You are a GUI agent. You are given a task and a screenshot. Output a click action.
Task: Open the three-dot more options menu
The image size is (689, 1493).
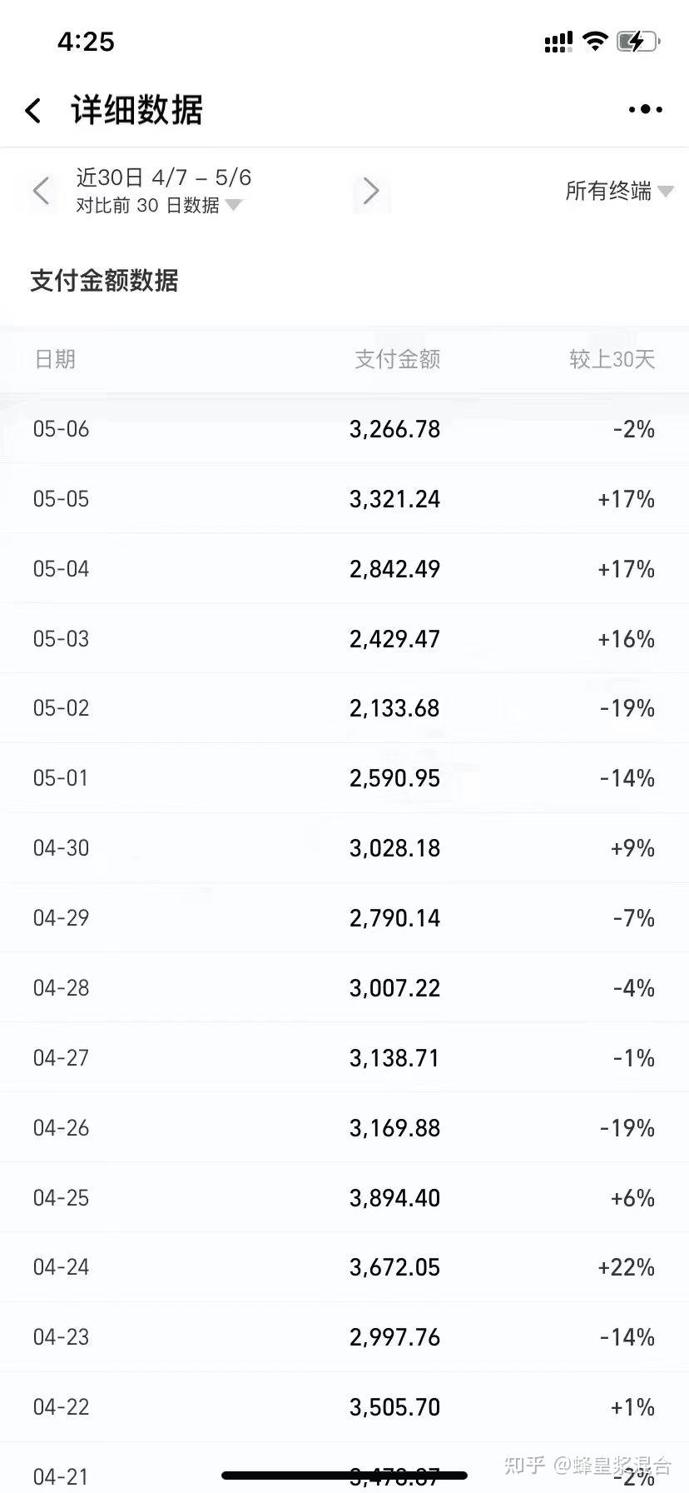point(645,109)
